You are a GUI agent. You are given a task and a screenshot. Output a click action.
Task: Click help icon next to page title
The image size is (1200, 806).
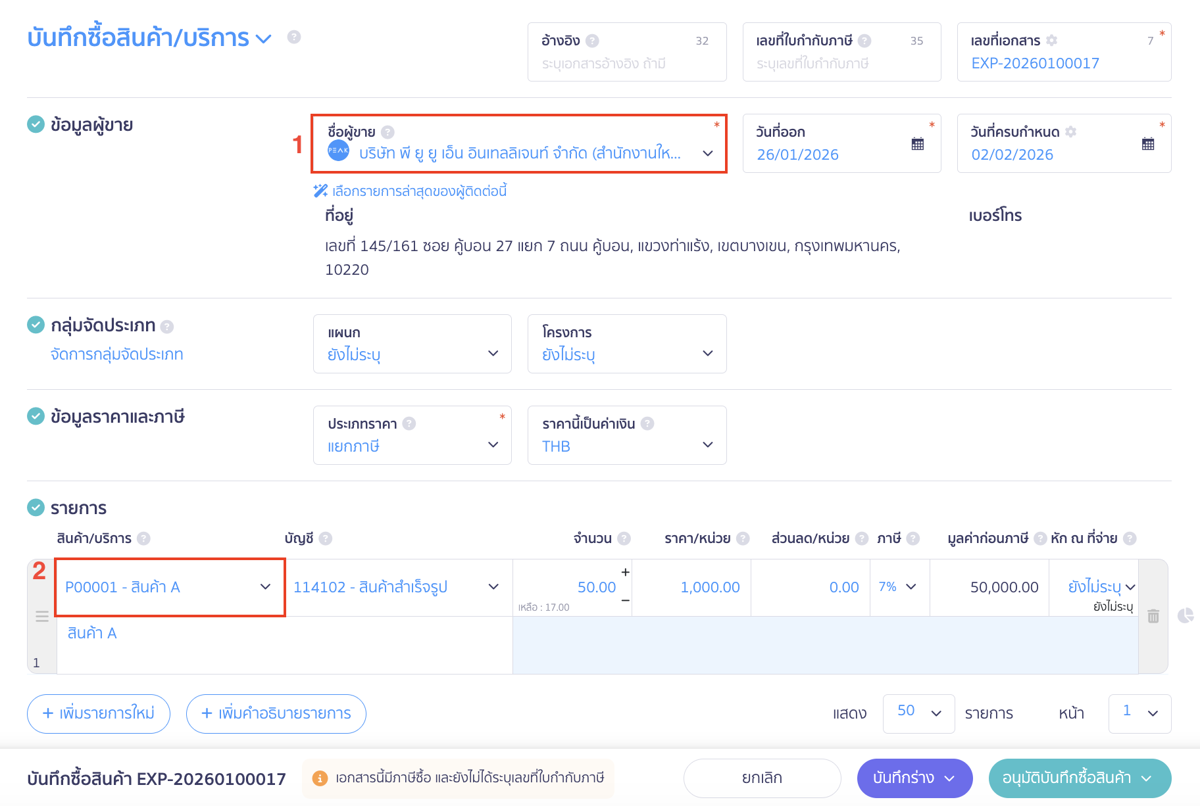click(294, 37)
